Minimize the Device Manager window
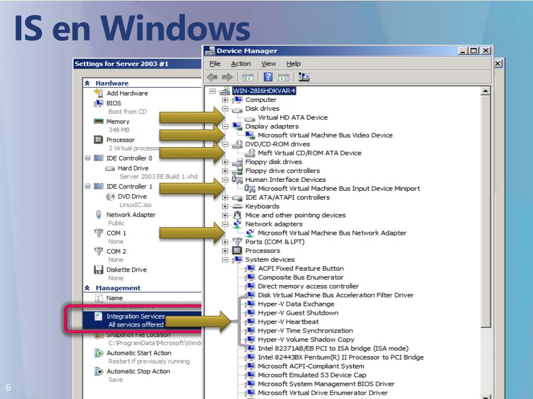Screen dimensions: 533x399 [x=463, y=51]
